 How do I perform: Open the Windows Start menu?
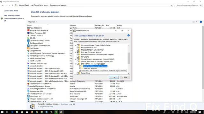2,112
